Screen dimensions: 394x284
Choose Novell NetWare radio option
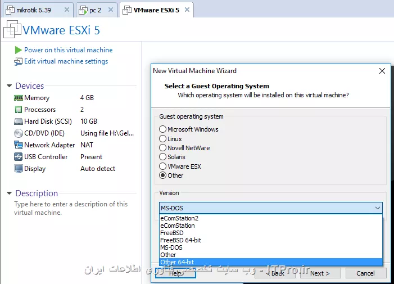tap(163, 148)
